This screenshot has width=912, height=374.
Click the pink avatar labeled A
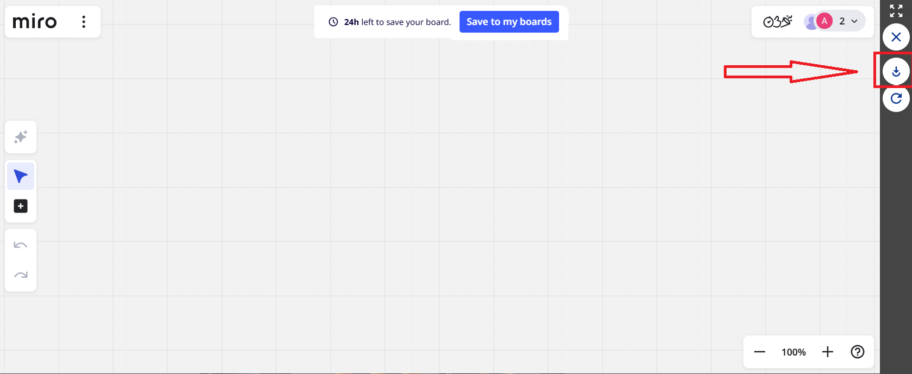click(824, 21)
